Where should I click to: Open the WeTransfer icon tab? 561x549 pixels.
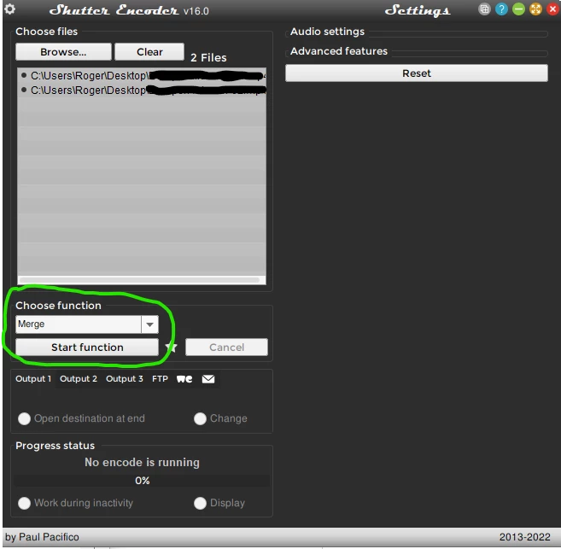click(x=184, y=379)
